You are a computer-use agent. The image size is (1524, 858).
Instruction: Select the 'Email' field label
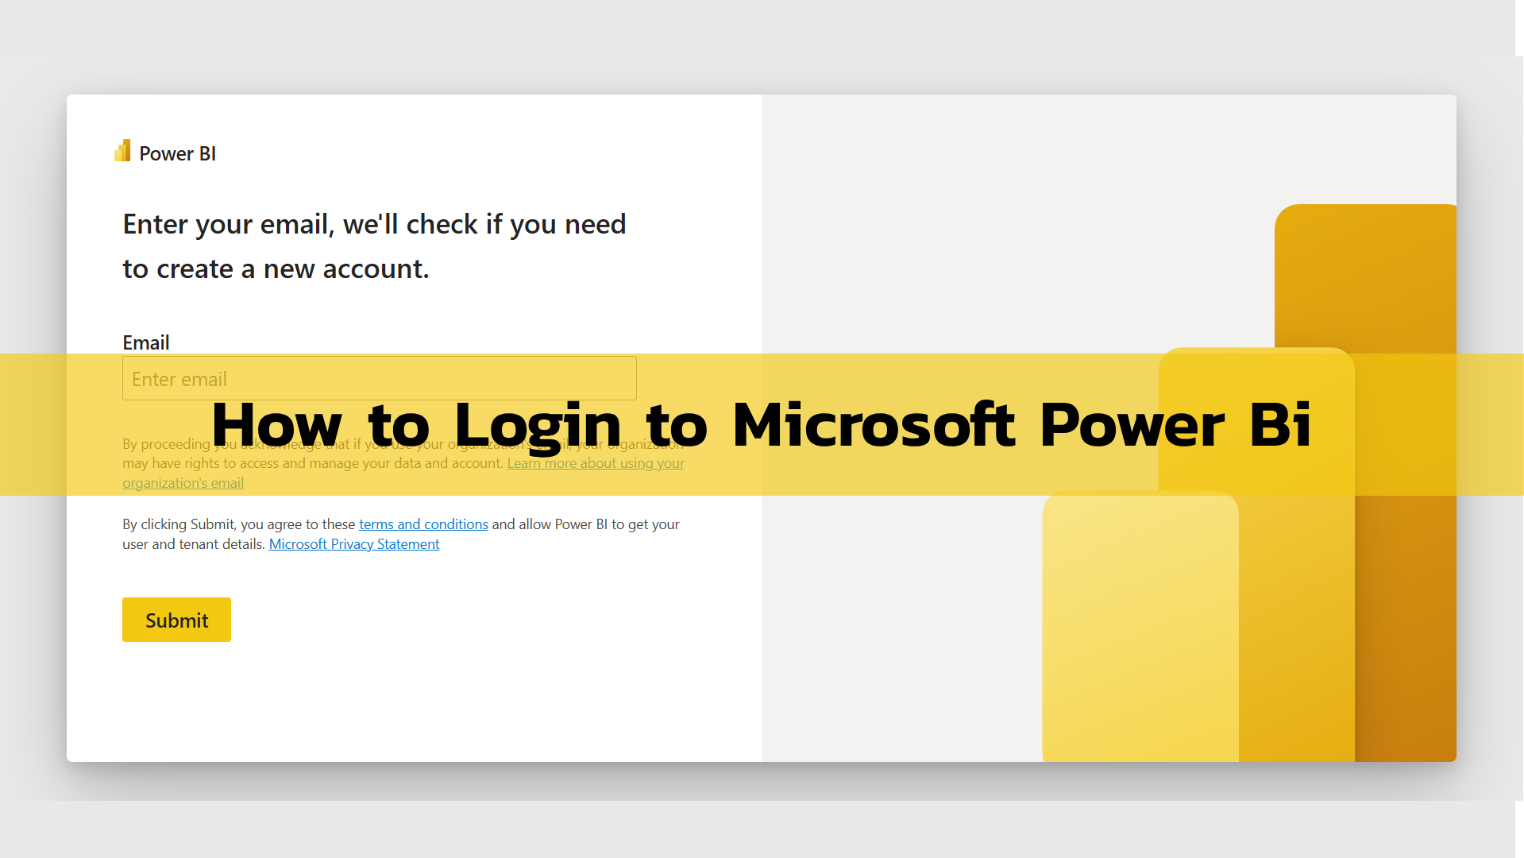click(145, 342)
